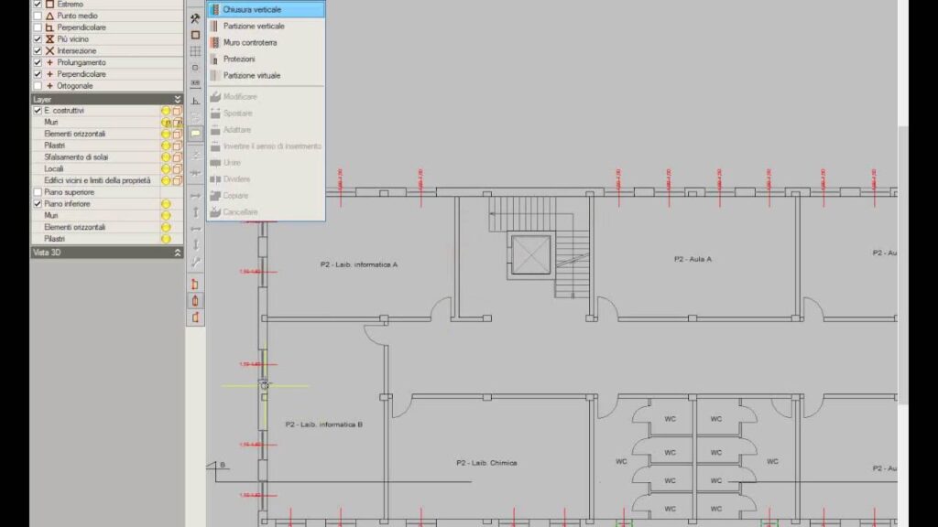Select the square outline tool below hammer
938x527 pixels.
tap(195, 35)
